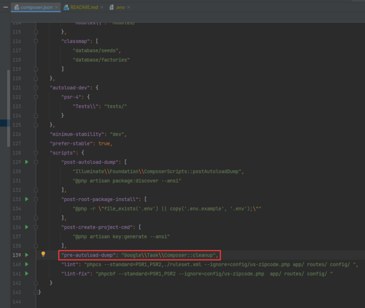Run the pre-autoload-dump script gutter arrow
Screen dimensions: 365x308
point(27,255)
